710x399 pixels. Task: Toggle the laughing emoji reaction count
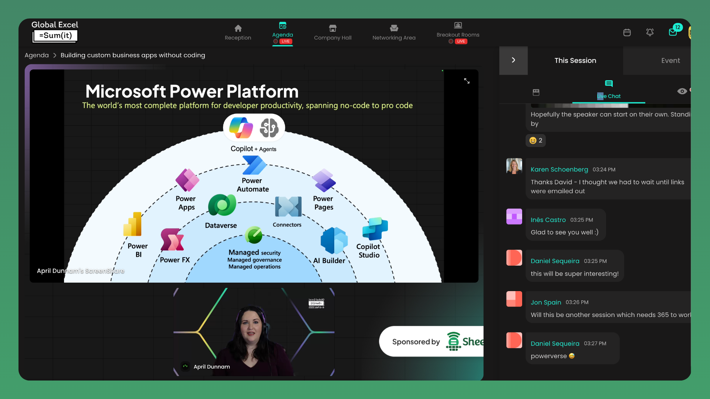click(x=535, y=140)
